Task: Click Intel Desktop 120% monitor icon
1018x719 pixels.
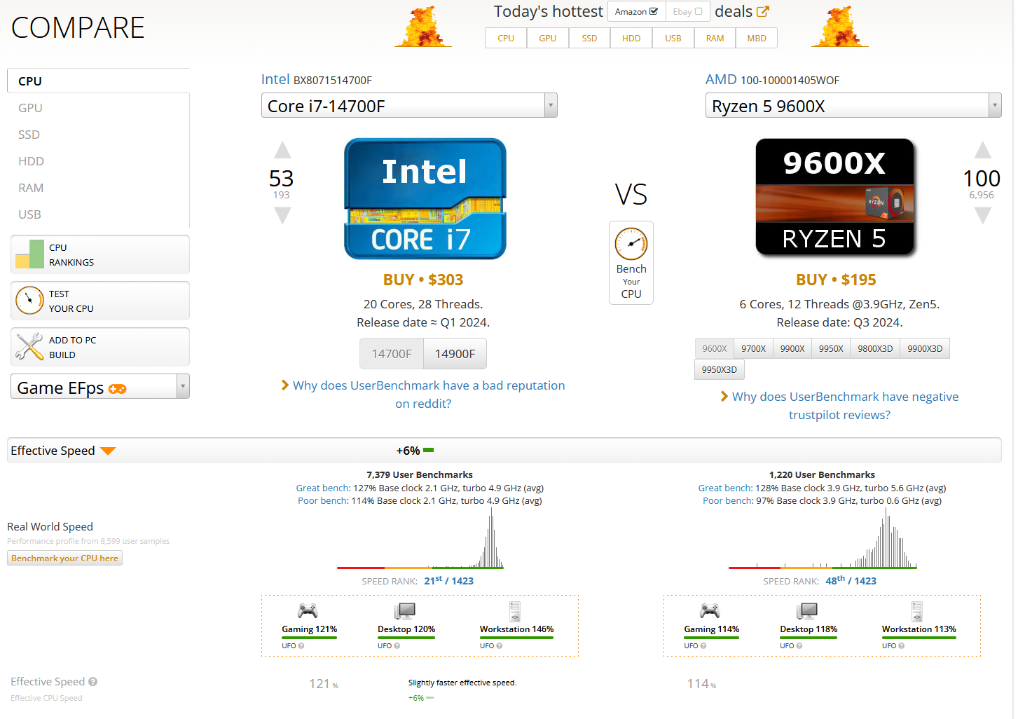Action: pyautogui.click(x=405, y=611)
